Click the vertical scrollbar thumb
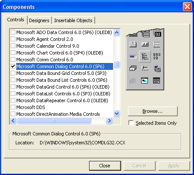 coord(117,65)
